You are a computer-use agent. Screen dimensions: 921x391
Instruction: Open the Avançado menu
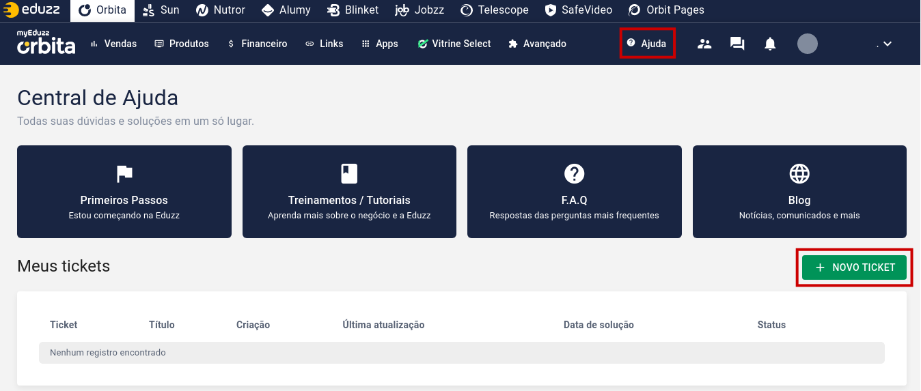coord(538,44)
